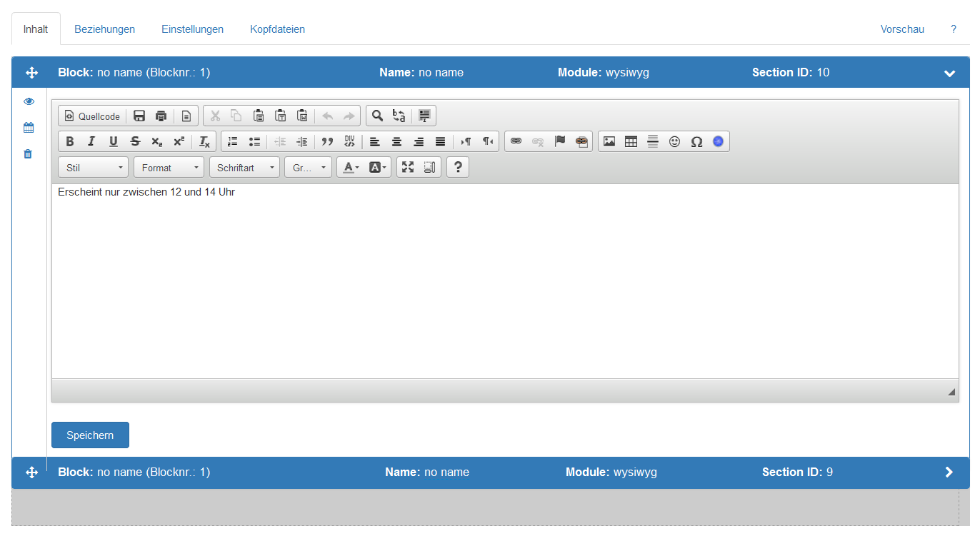Insert an image via toolbar icon

tap(609, 141)
